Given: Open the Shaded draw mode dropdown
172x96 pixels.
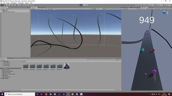Looking at the screenshot, I should tap(37, 9).
